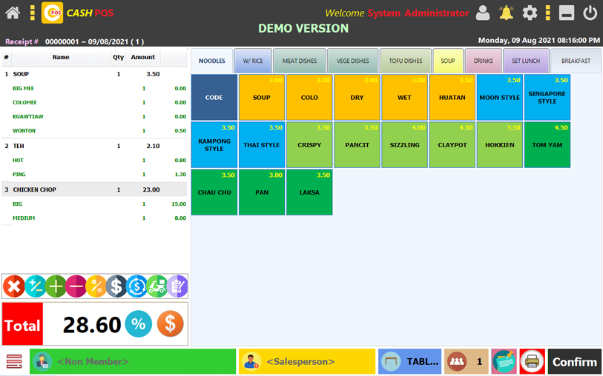Click the yellow percent discount icon

[x=96, y=286]
